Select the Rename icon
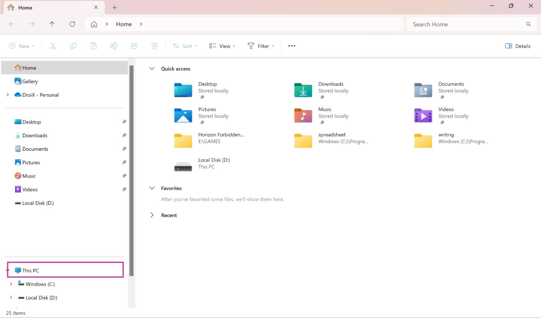Screen dimensions: 541x318 click(x=114, y=46)
